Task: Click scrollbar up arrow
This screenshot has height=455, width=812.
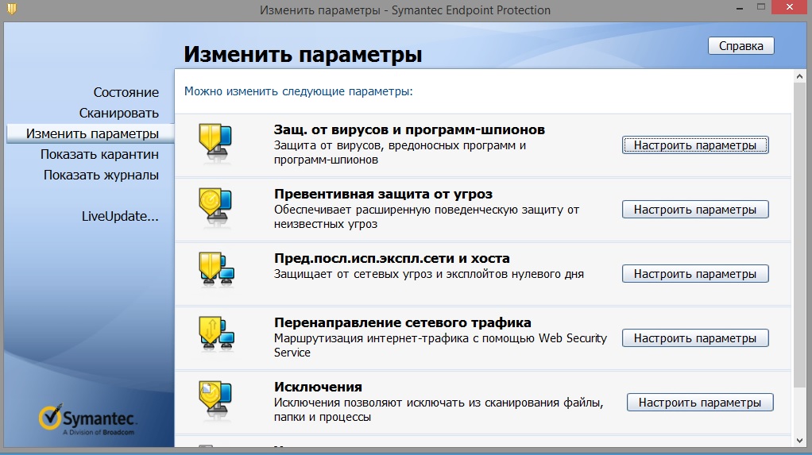Action: 799,76
